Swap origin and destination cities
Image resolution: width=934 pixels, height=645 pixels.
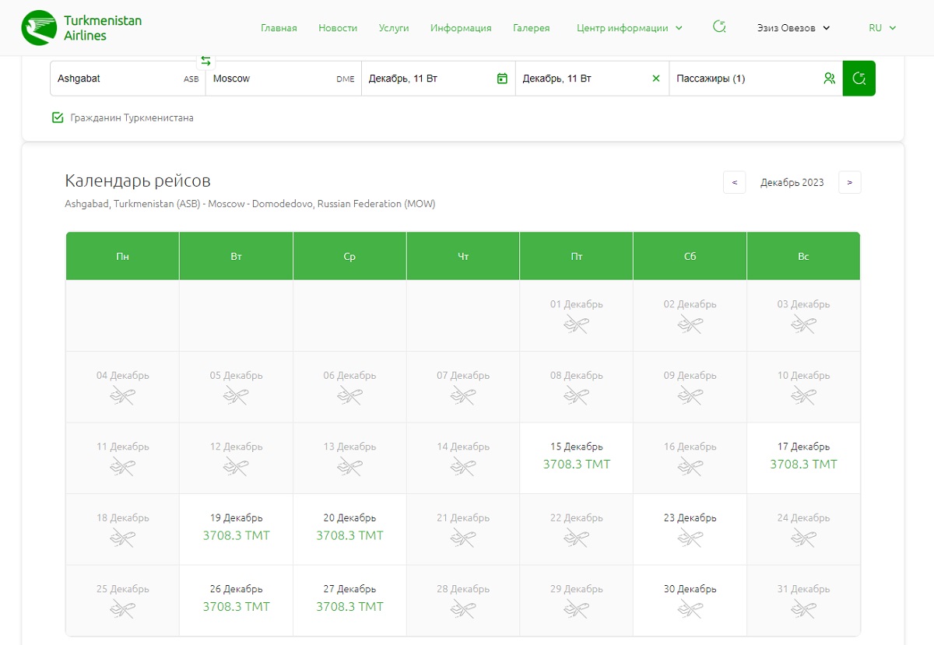[x=205, y=61]
